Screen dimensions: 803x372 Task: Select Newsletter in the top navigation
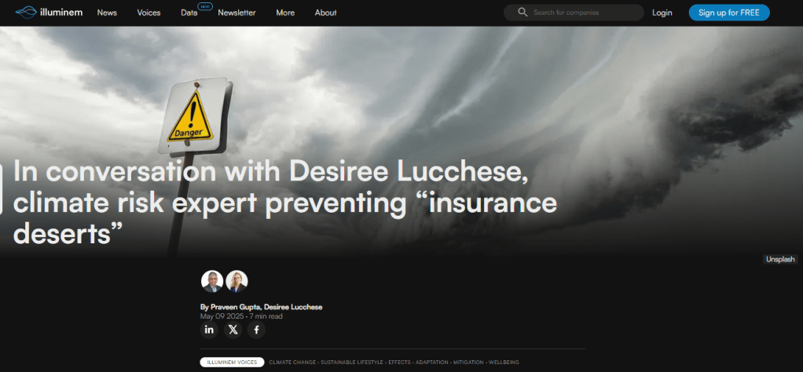coord(236,13)
